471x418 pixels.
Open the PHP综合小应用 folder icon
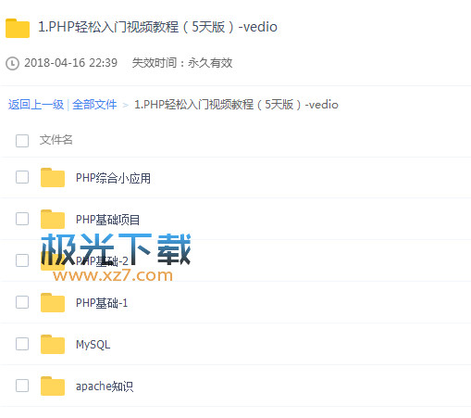pyautogui.click(x=53, y=177)
